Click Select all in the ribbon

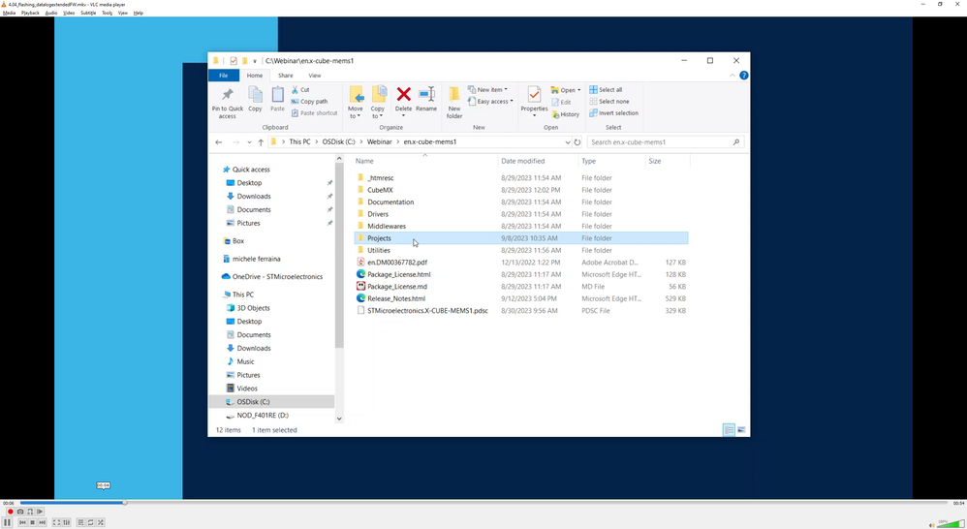pyautogui.click(x=606, y=90)
